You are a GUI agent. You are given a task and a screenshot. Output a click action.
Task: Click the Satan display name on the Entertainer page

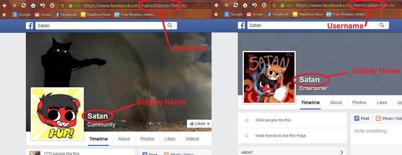(309, 80)
